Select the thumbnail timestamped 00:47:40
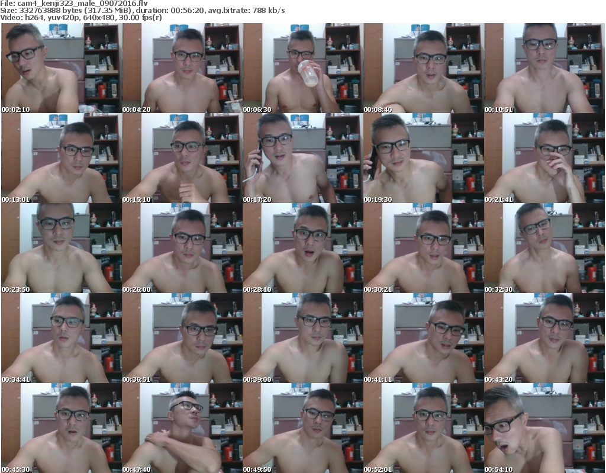Viewport: 606px width, 473px height. coord(182,428)
